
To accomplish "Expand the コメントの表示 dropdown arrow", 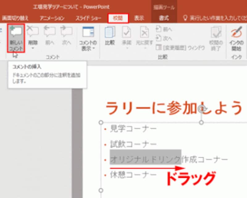I will point(94,48).
